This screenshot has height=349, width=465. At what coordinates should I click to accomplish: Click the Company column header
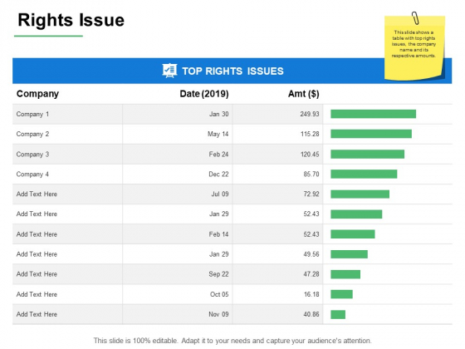(37, 94)
